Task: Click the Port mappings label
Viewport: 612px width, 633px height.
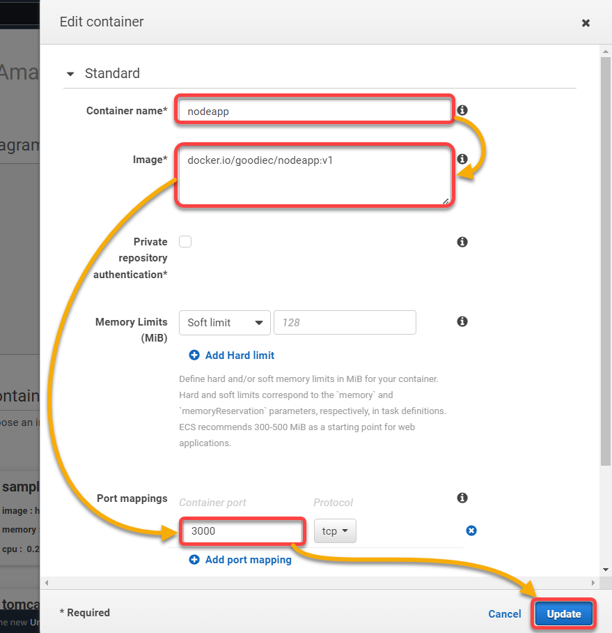Action: (132, 498)
